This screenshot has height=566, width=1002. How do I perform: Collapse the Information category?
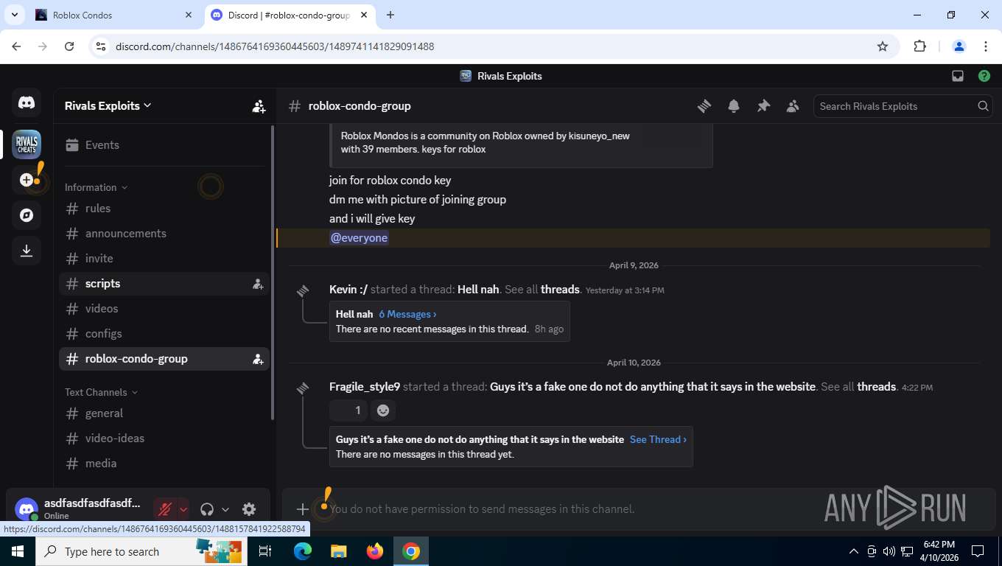click(x=96, y=187)
